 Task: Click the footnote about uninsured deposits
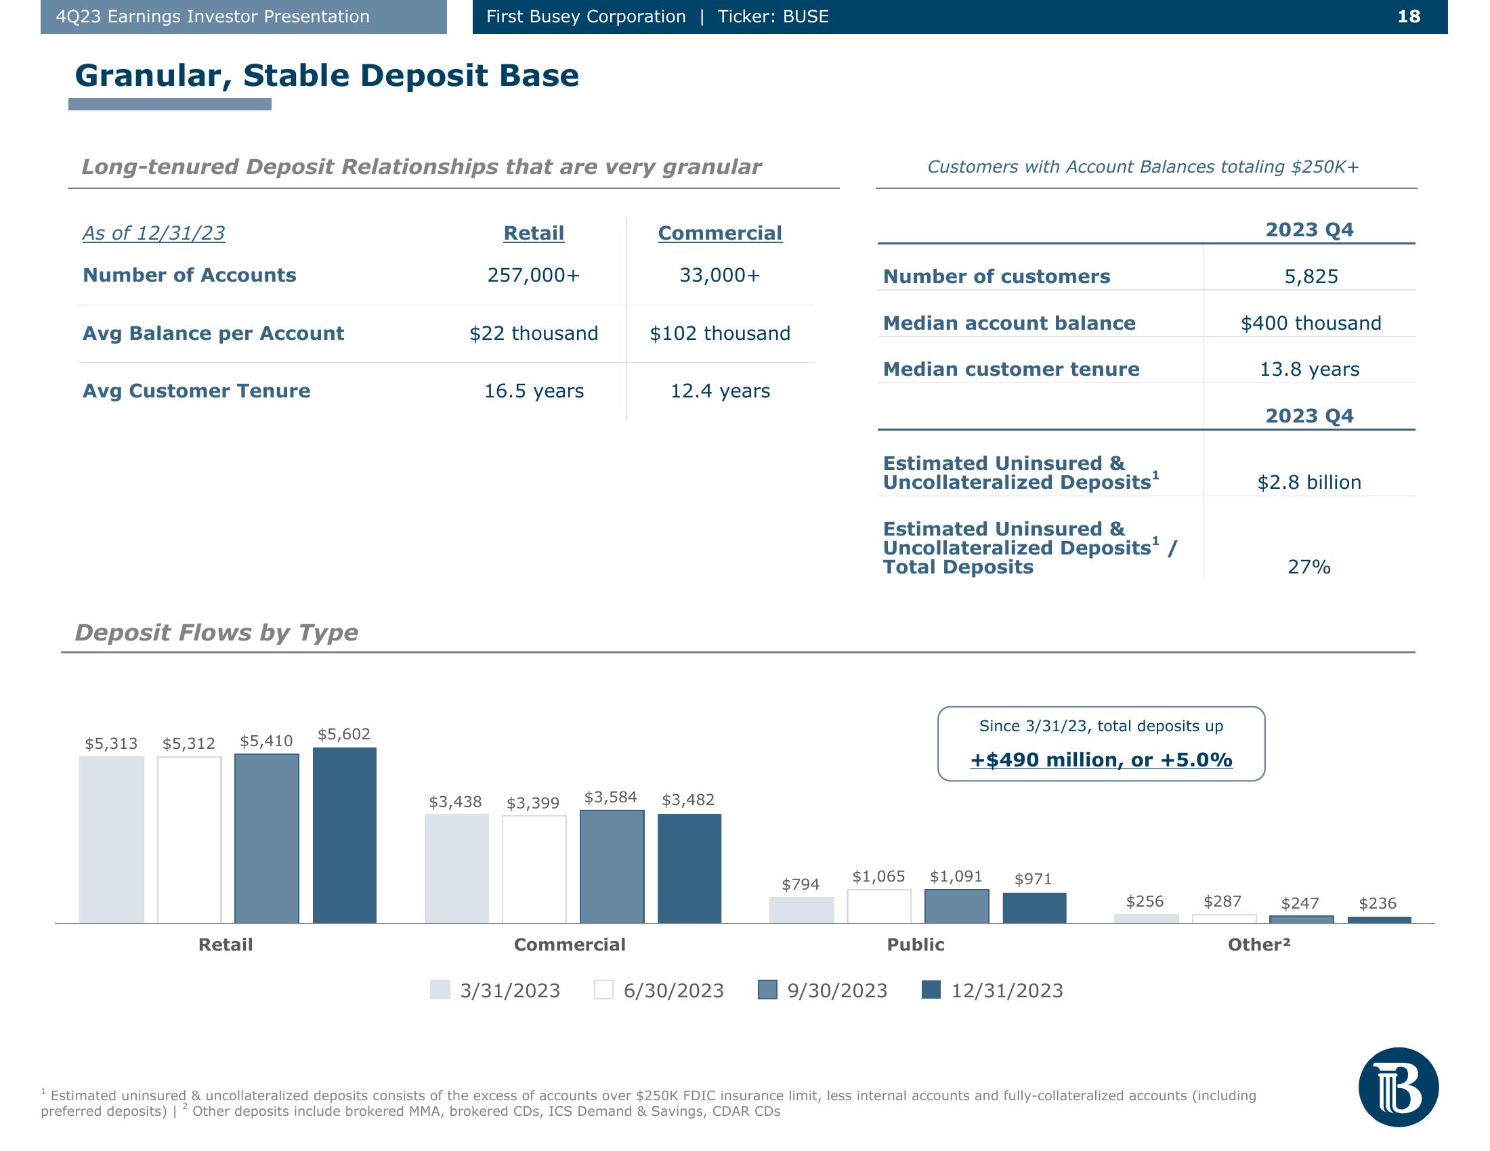point(648,1102)
